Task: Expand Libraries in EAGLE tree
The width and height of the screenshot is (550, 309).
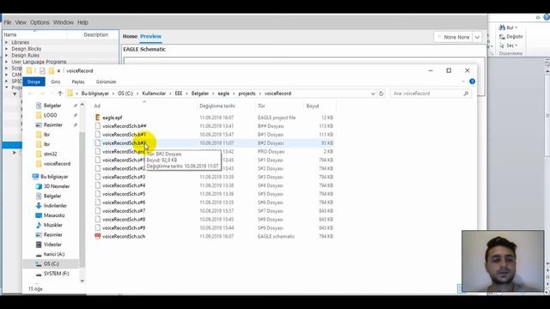Action: click(6, 42)
